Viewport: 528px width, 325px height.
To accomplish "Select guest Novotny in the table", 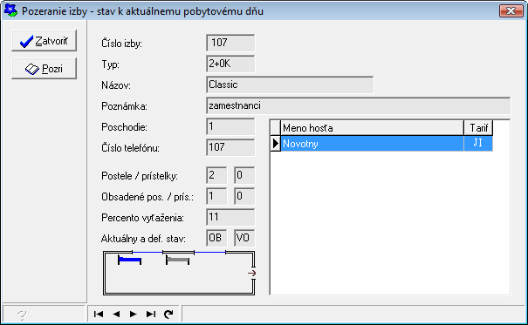I will 372,144.
